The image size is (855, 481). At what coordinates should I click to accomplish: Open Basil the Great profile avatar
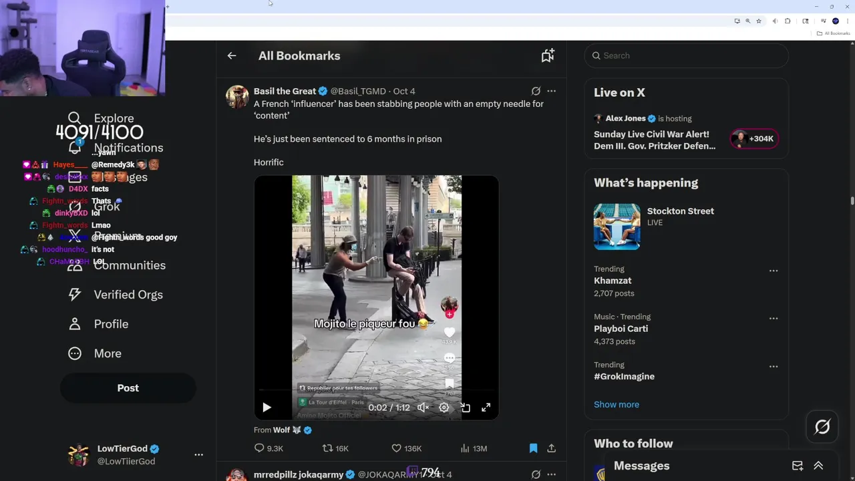(x=237, y=97)
